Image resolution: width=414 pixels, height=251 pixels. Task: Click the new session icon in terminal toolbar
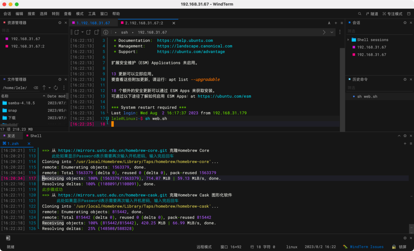[77, 32]
